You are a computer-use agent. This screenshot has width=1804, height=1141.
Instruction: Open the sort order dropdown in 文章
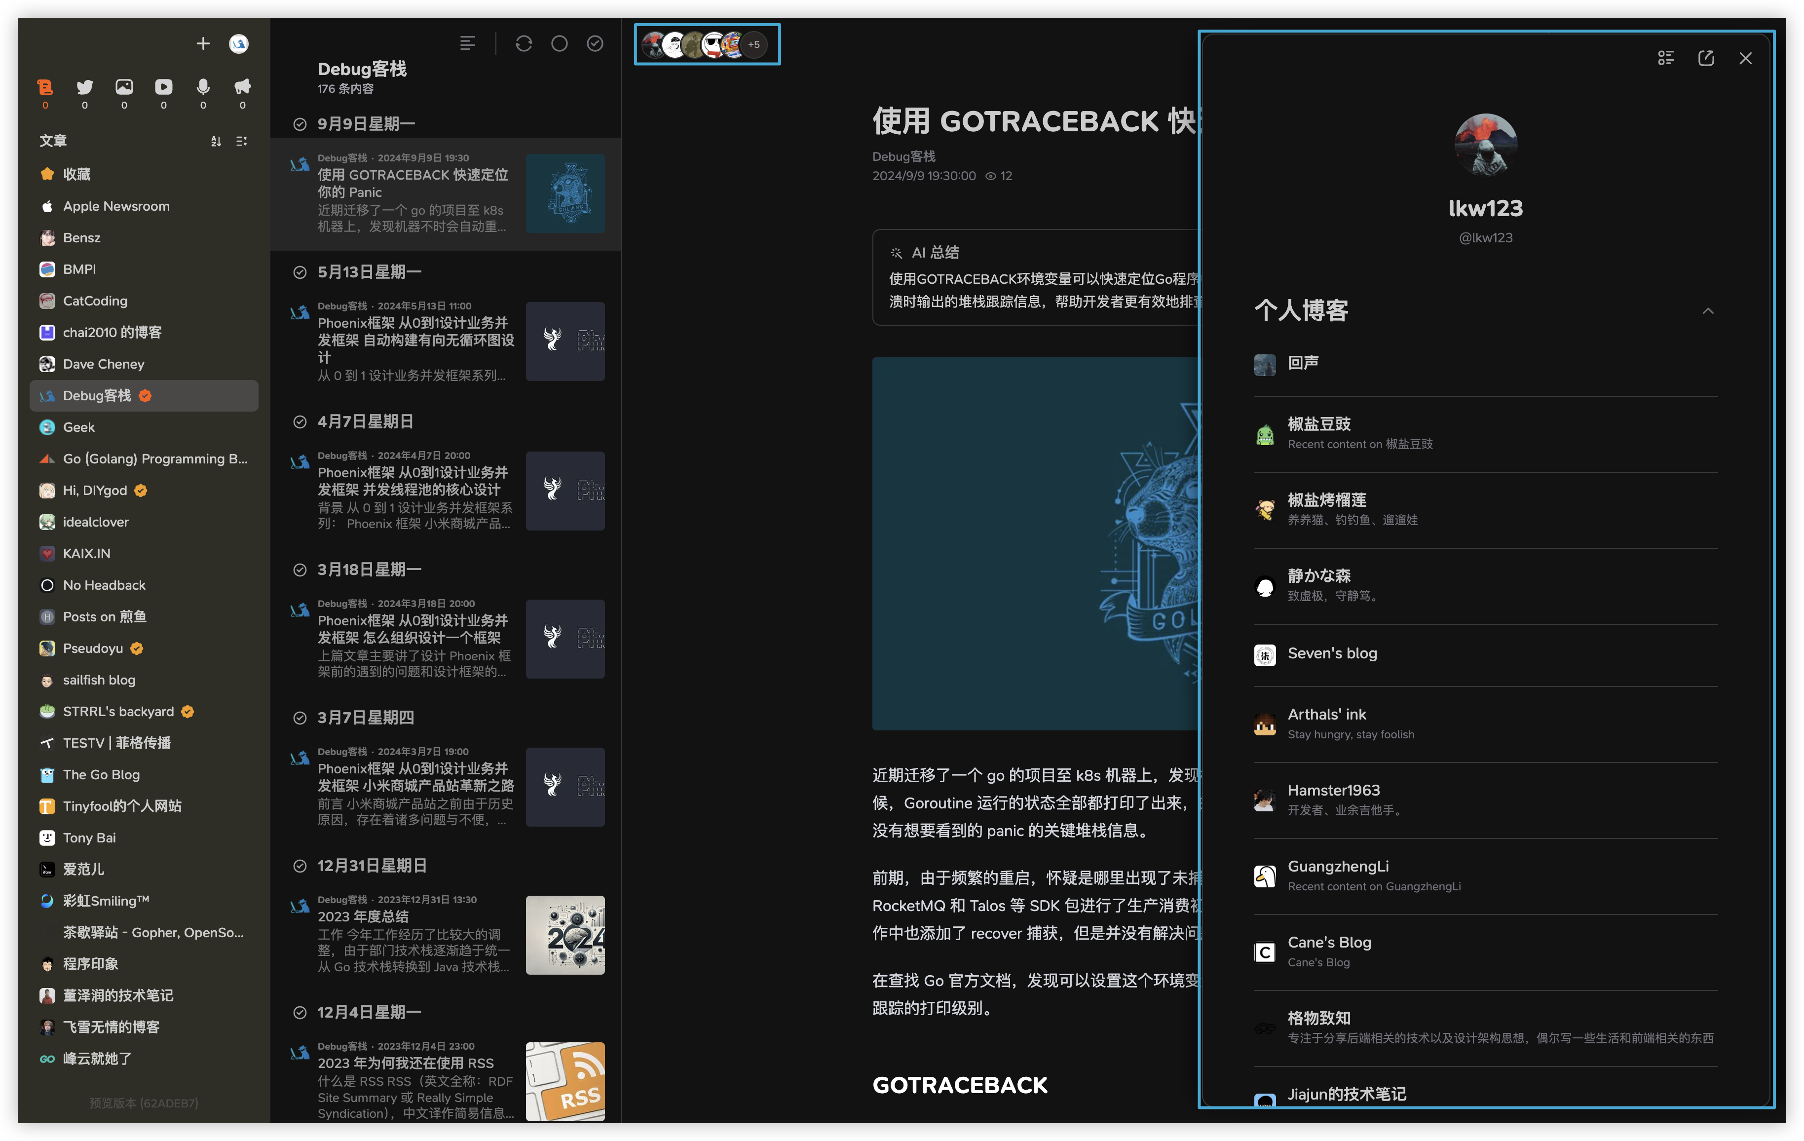point(216,141)
